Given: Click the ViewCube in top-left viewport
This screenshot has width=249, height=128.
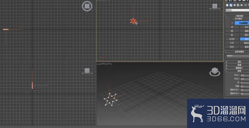Looking at the screenshot, I should tap(87, 6).
